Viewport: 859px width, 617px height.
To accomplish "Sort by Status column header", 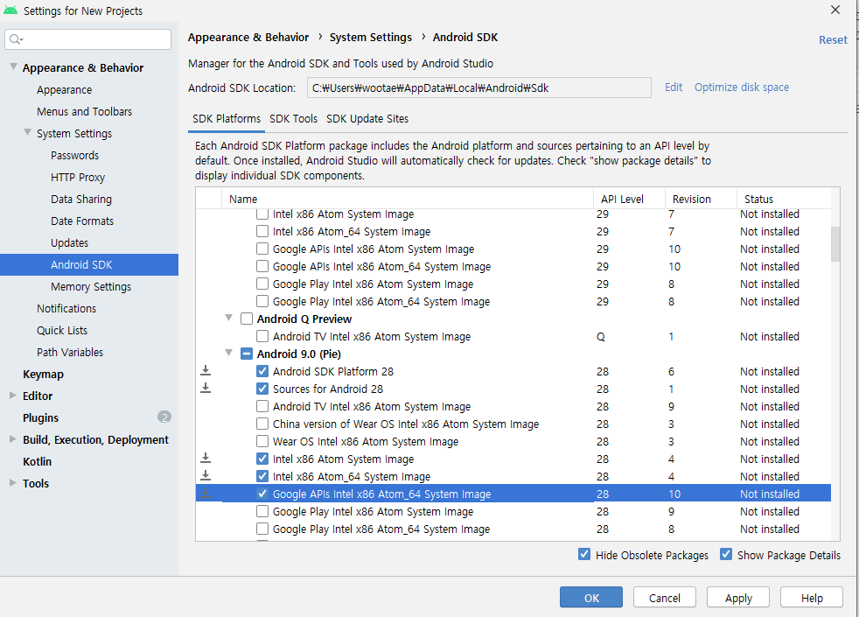I will [x=784, y=199].
